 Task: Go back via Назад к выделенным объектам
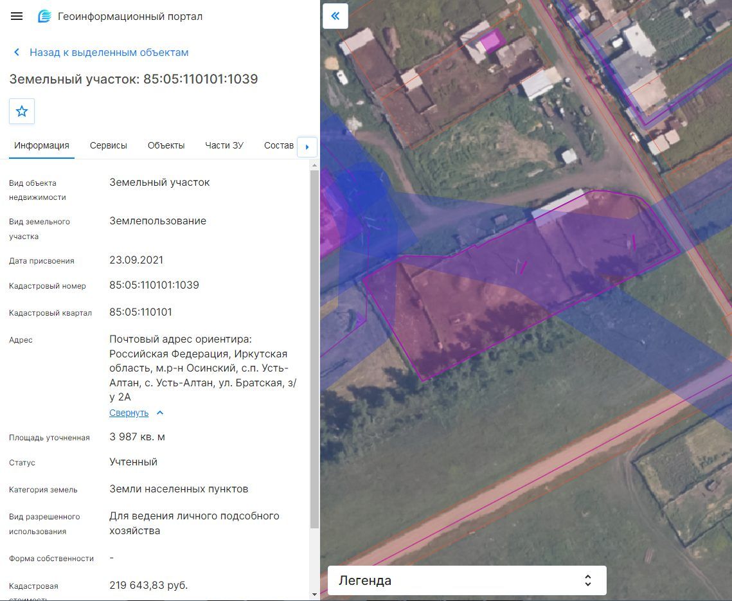click(x=109, y=52)
